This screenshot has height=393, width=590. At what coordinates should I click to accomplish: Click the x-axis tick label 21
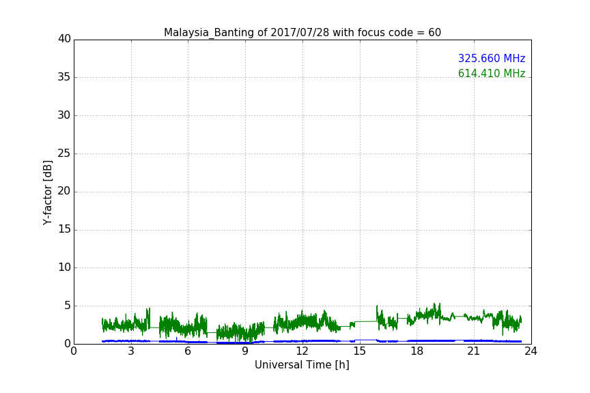[x=474, y=351]
